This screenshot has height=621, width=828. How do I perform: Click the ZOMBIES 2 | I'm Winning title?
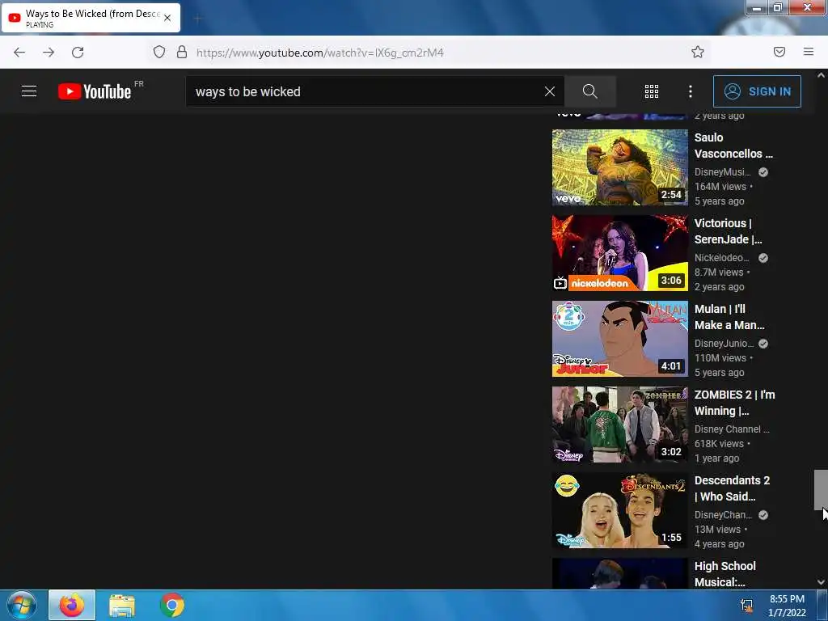click(734, 403)
